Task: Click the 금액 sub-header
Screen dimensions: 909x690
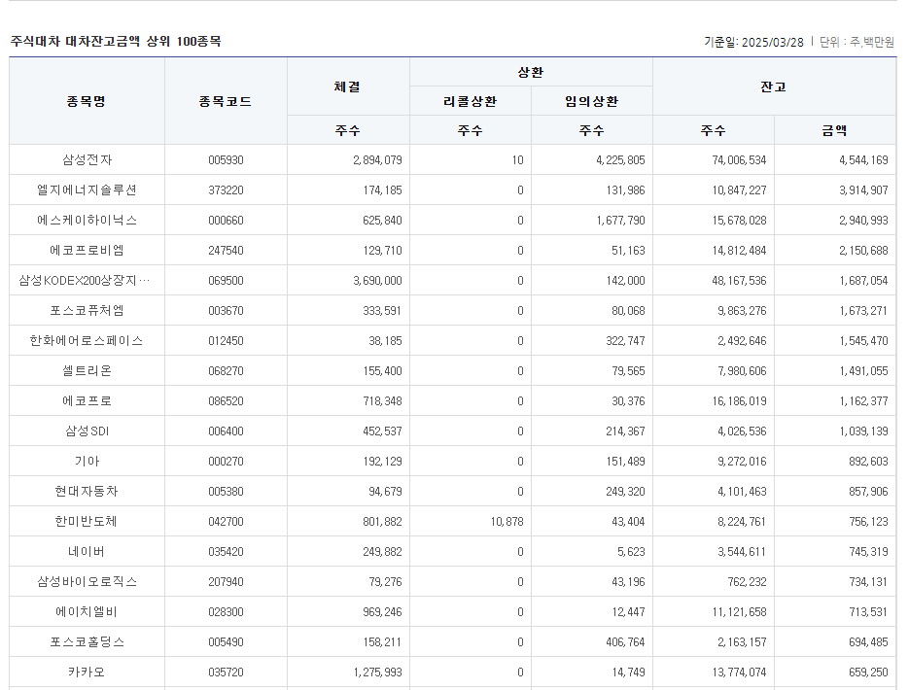Action: [x=834, y=130]
